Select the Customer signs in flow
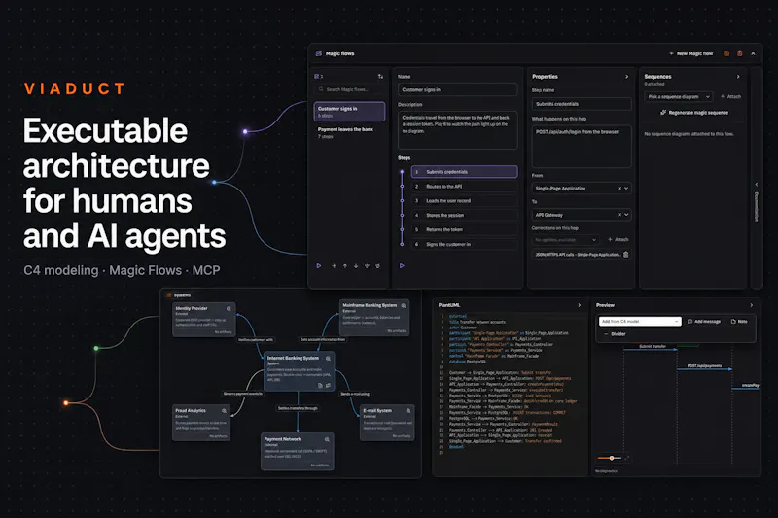Viewport: 778px width, 518px height. [x=349, y=112]
